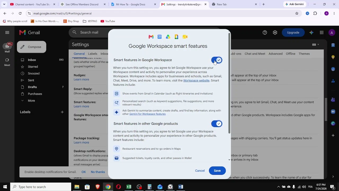
Task: Open Excel from the taskbar
Action: [x=129, y=187]
